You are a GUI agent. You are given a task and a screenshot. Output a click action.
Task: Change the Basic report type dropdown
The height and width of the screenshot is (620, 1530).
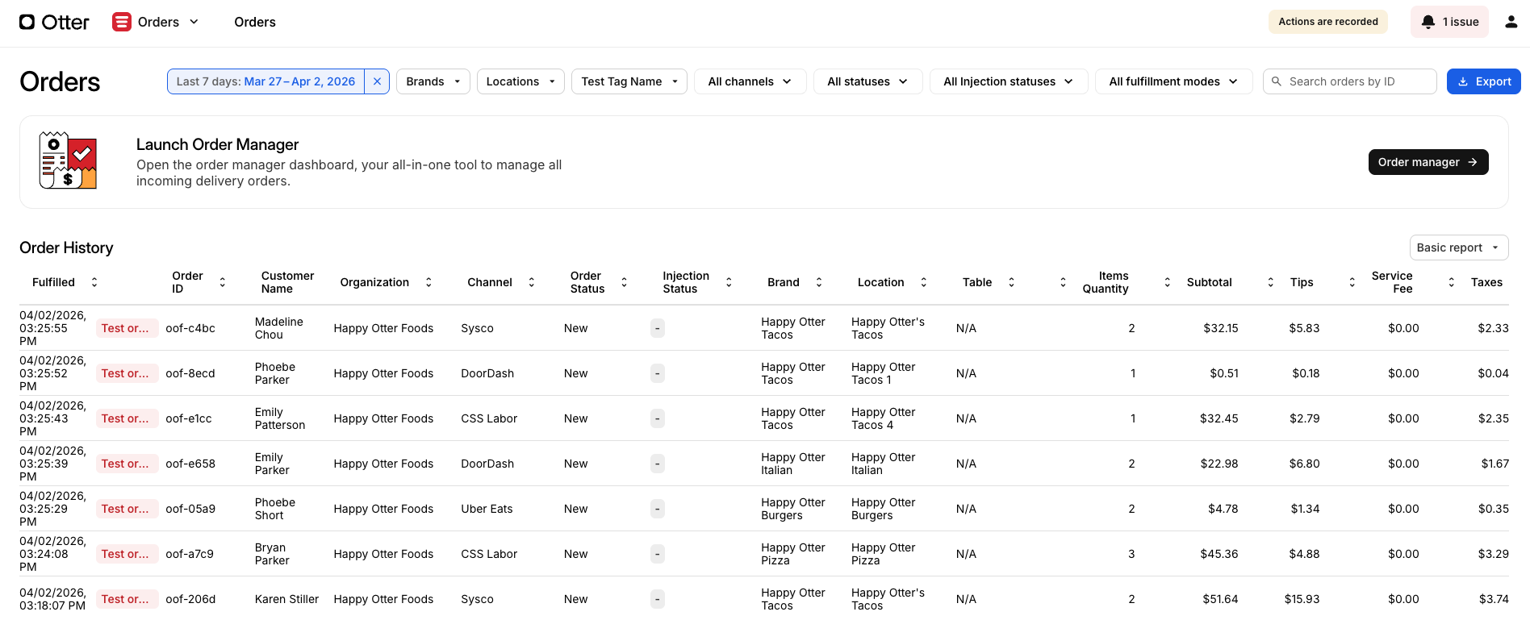(1458, 248)
